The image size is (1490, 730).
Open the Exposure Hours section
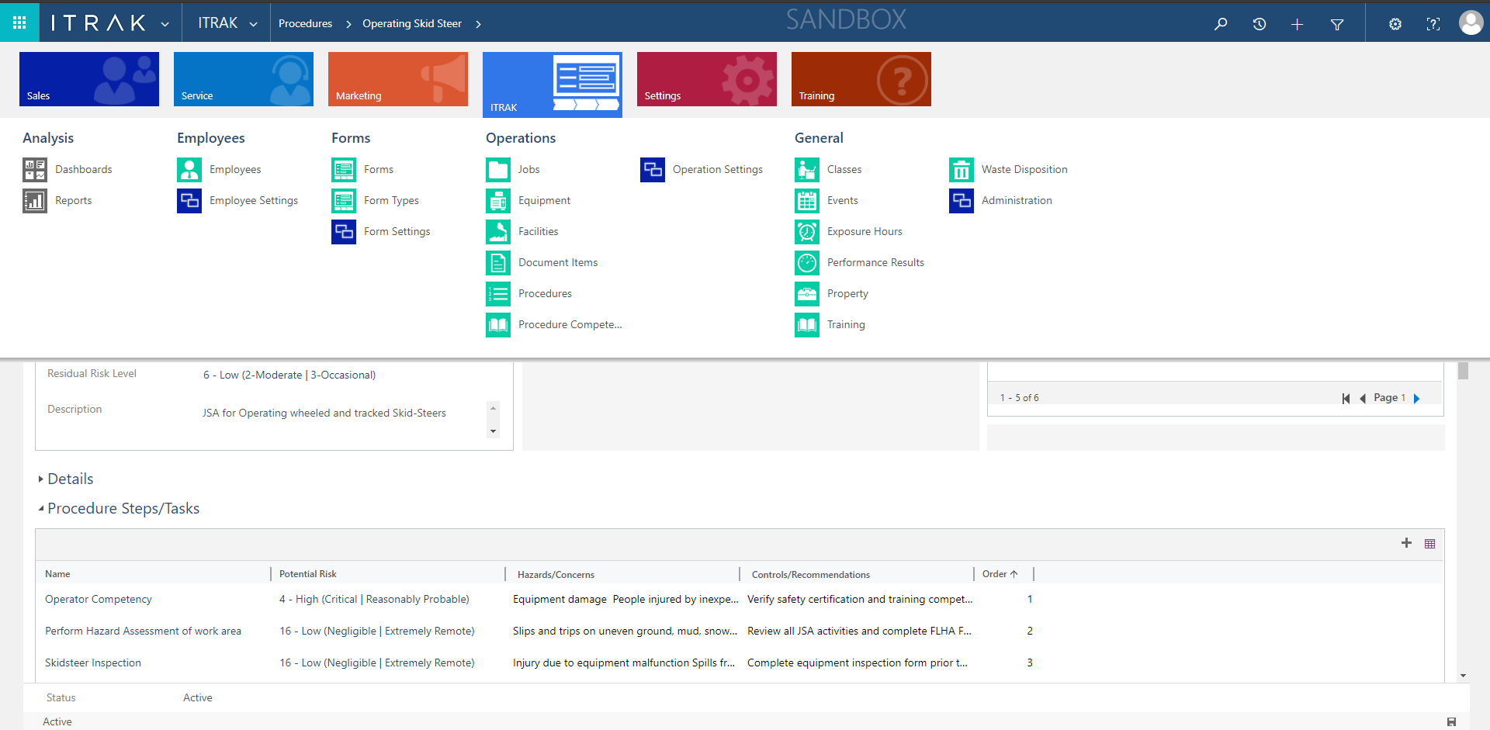tap(864, 231)
